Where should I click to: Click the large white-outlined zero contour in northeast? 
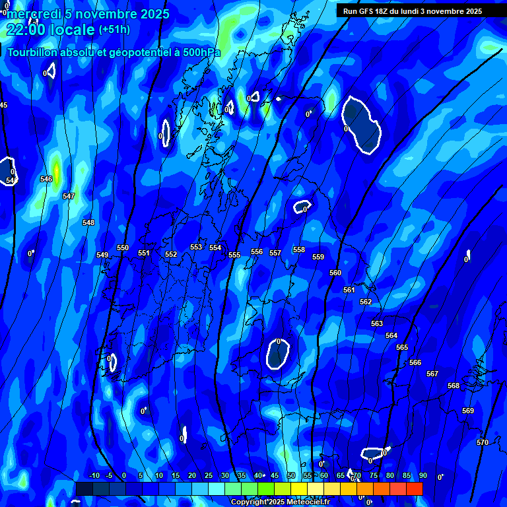point(362,123)
